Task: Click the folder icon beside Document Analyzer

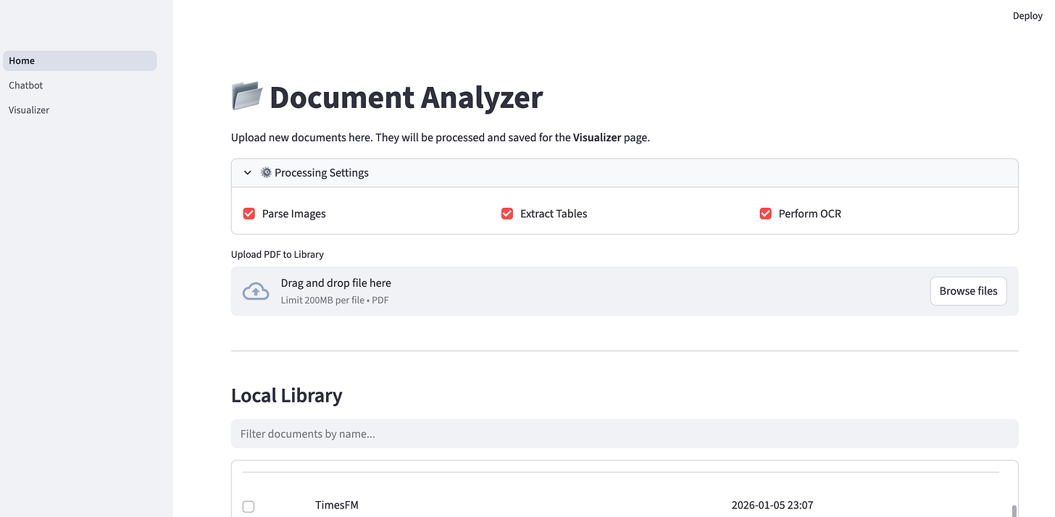Action: [x=247, y=96]
